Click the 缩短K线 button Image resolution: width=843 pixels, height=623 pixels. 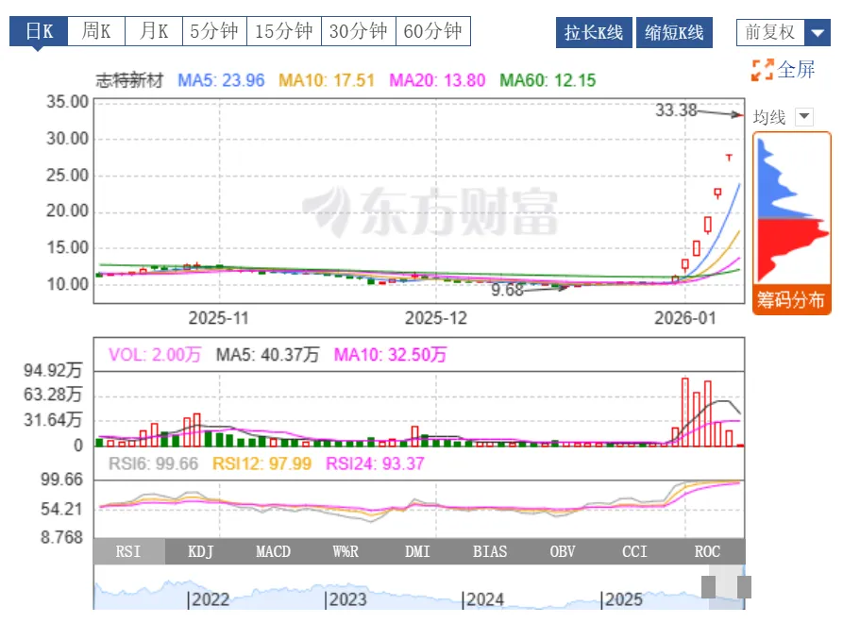click(674, 33)
